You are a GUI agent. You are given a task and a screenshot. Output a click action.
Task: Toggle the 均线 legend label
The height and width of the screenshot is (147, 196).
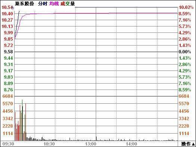point(54,4)
